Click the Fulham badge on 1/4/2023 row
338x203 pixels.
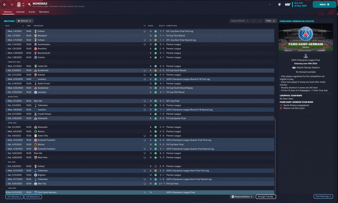[35, 31]
